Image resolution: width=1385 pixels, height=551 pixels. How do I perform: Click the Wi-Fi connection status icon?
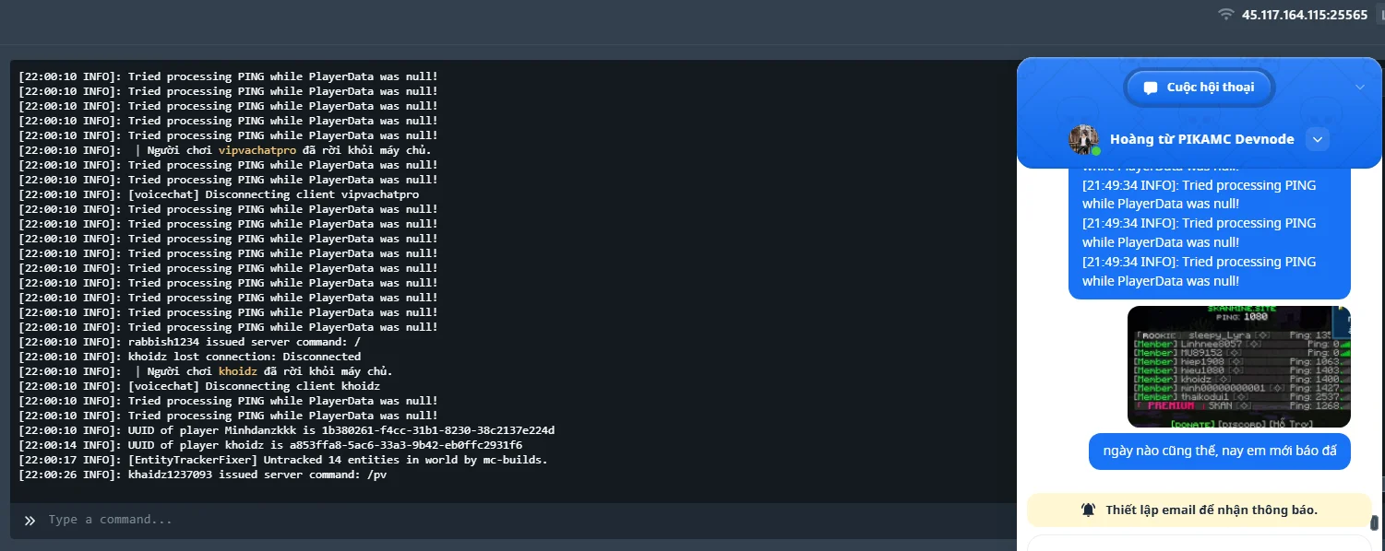1225,14
